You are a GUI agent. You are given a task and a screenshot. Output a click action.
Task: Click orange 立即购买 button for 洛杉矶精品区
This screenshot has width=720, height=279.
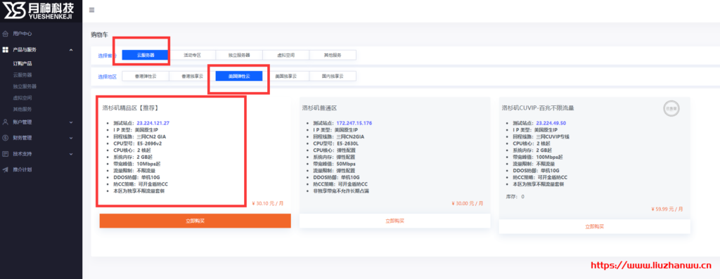point(195,221)
